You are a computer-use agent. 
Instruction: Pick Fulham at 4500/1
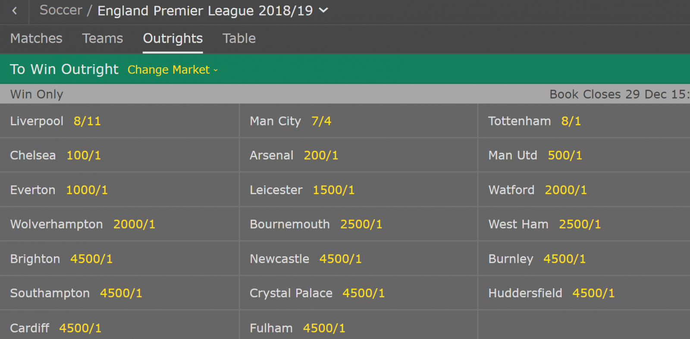coord(324,328)
